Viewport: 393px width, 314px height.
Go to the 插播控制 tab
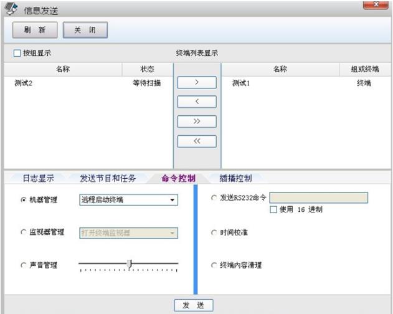coord(235,178)
